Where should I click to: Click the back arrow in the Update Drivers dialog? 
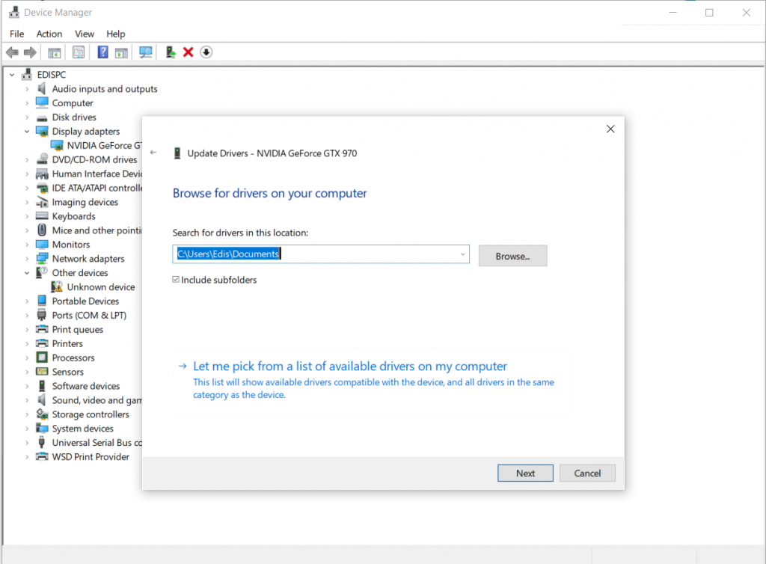(153, 153)
